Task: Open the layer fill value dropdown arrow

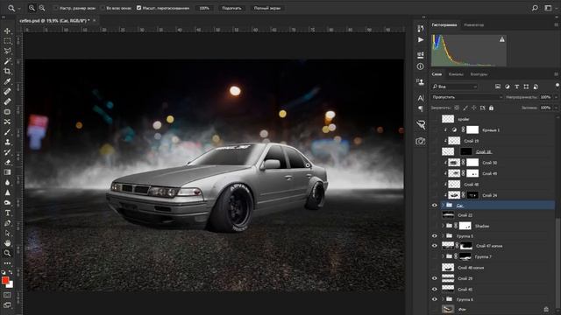Action: click(556, 108)
